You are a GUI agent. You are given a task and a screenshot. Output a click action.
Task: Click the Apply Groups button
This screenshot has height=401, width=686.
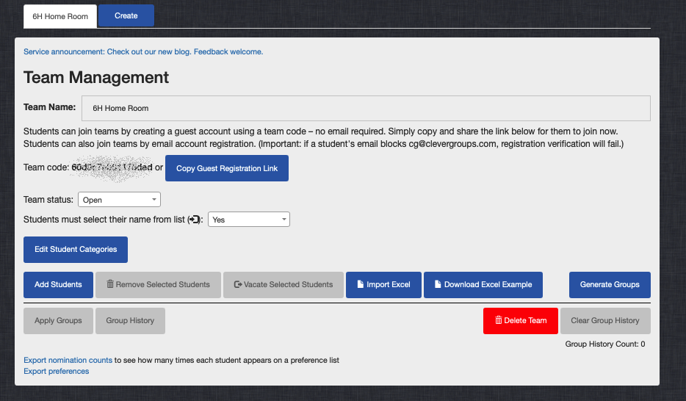tap(58, 320)
